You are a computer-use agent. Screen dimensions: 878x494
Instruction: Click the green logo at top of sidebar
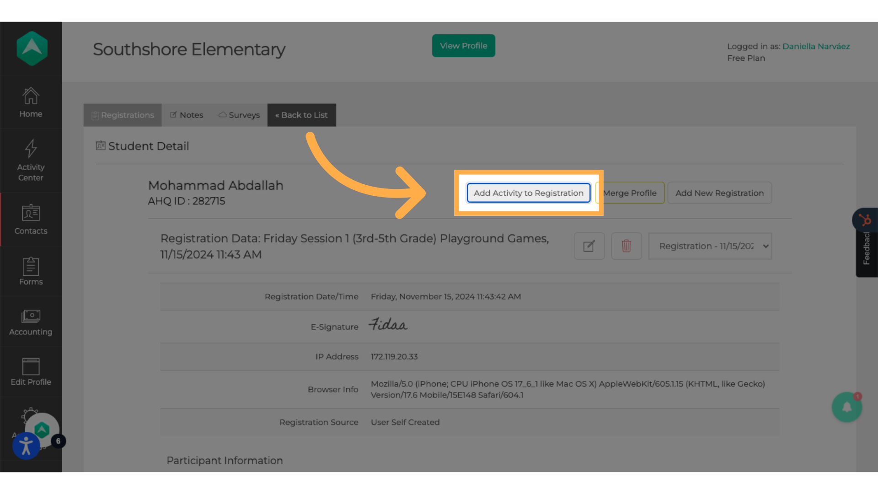click(x=32, y=48)
